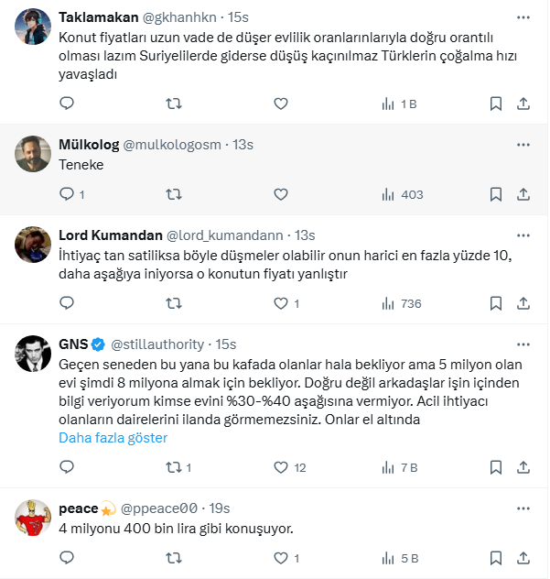The height and width of the screenshot is (579, 550).
Task: View analytics of Taklamakan's tweet
Action: [398, 104]
